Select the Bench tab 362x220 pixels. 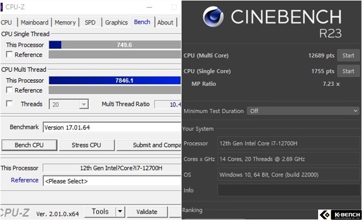click(142, 22)
